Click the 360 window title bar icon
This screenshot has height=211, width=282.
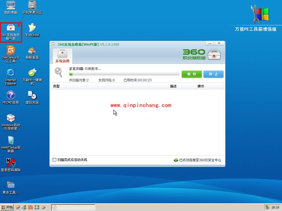[x=53, y=44]
